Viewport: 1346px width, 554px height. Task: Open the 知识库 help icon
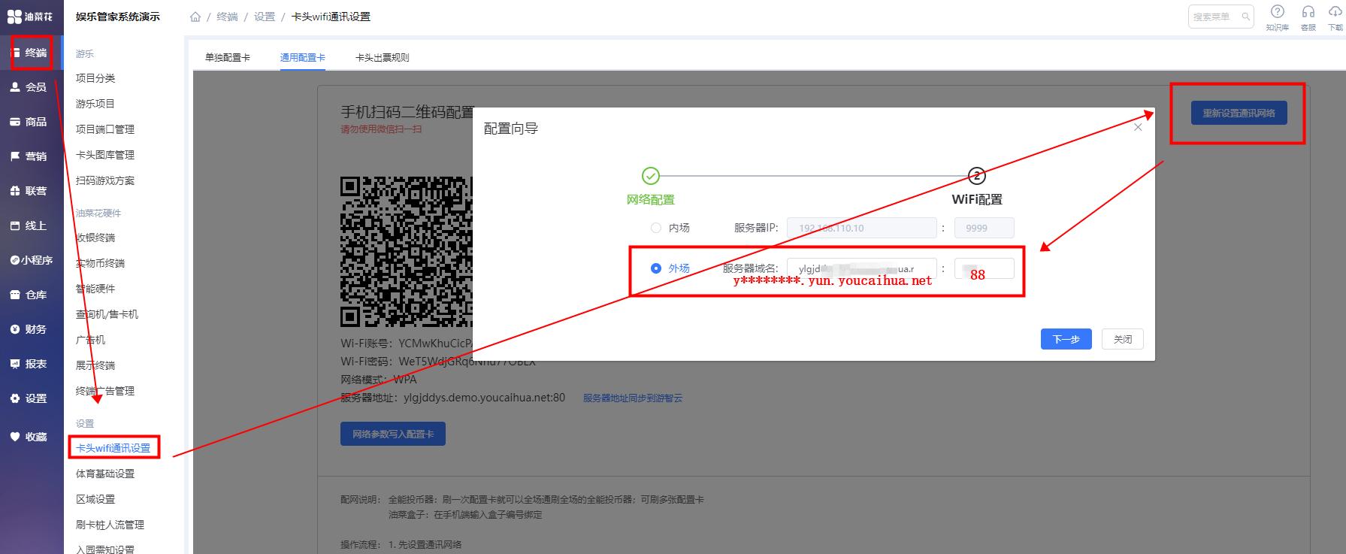tap(1277, 17)
